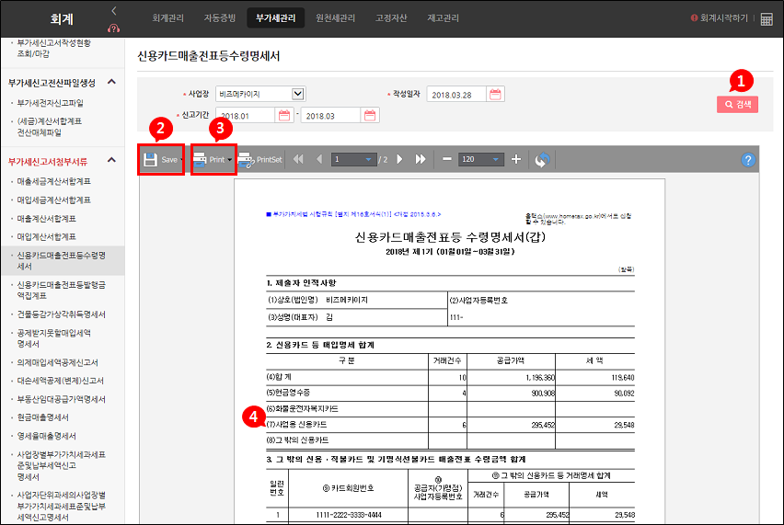The width and height of the screenshot is (784, 525).
Task: Open the calculator icon in top bar
Action: tap(767, 19)
